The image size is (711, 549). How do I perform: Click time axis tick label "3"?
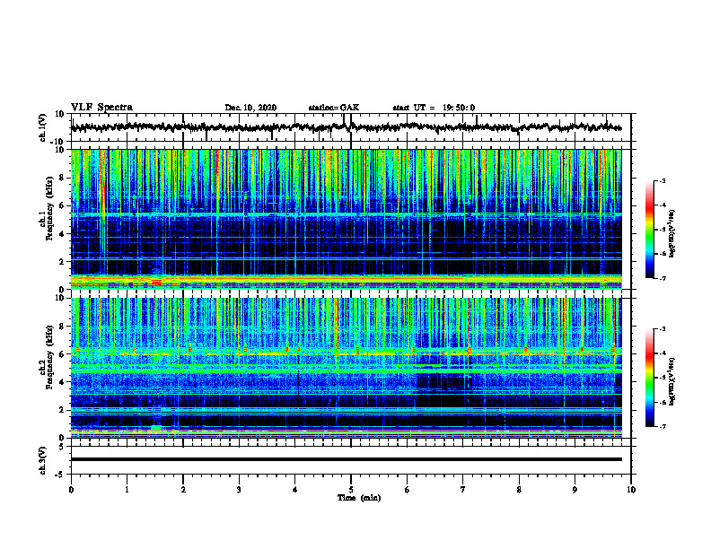tap(239, 490)
